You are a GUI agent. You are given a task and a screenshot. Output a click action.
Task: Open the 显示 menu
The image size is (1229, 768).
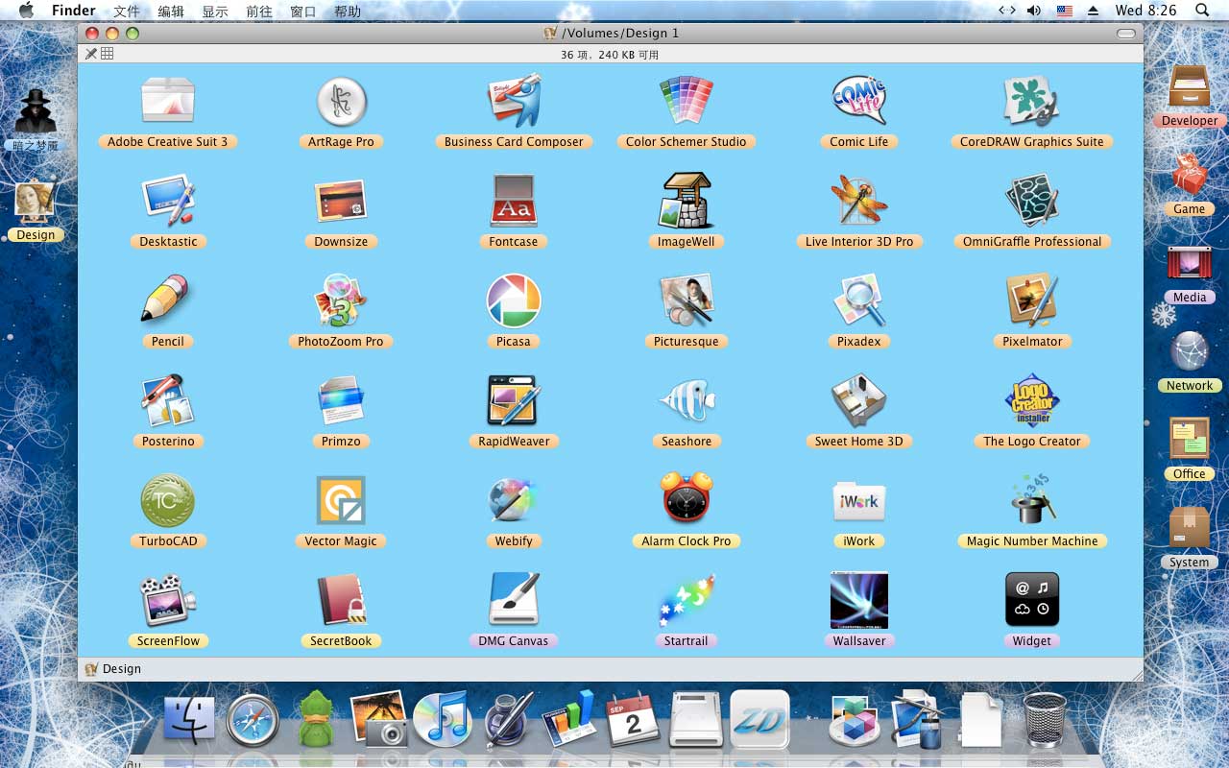pos(215,12)
